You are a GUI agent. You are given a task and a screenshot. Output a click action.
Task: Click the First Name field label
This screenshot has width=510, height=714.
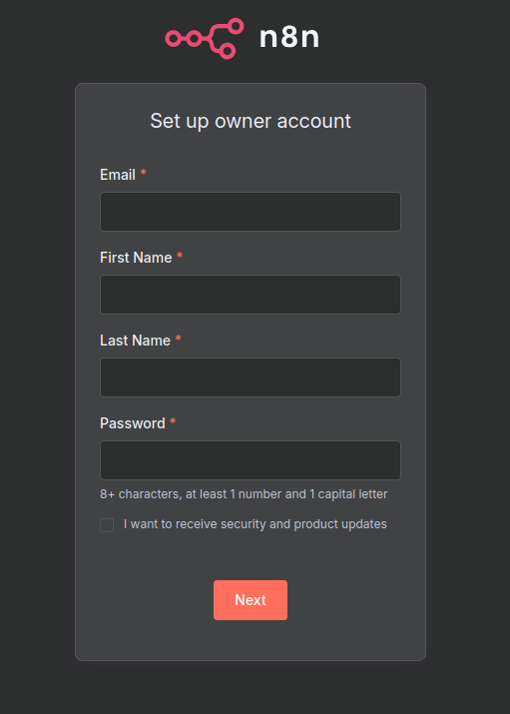(x=136, y=258)
